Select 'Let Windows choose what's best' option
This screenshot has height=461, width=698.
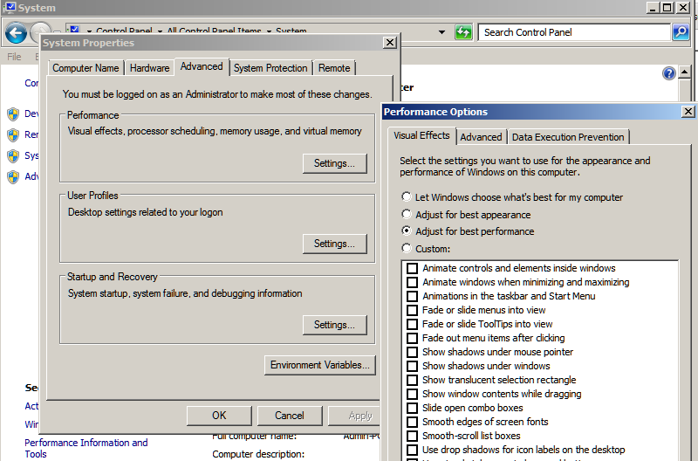point(406,196)
